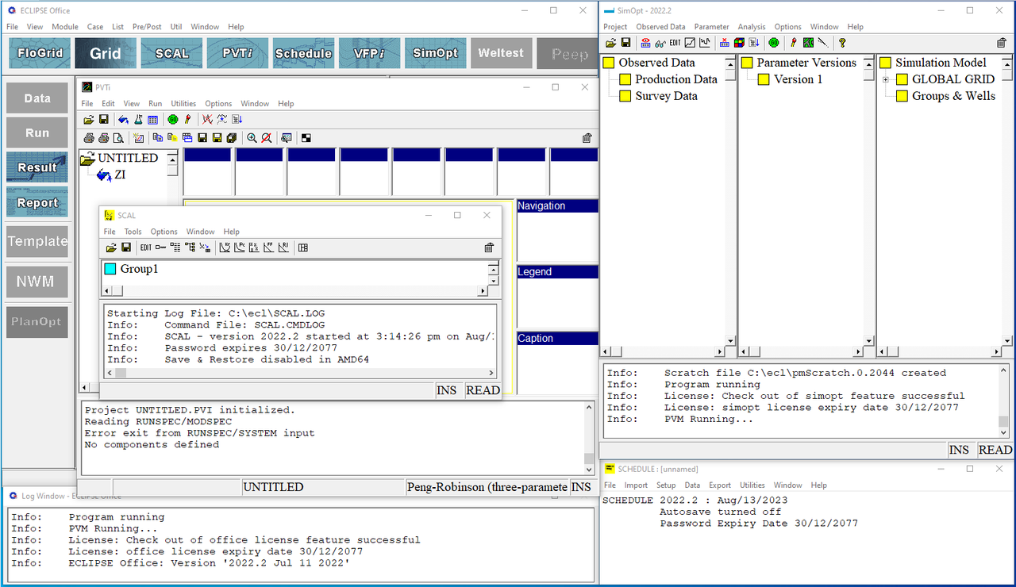The width and height of the screenshot is (1016, 587).
Task: Click the RI curve icon in SCAL toolbar
Action: (283, 247)
